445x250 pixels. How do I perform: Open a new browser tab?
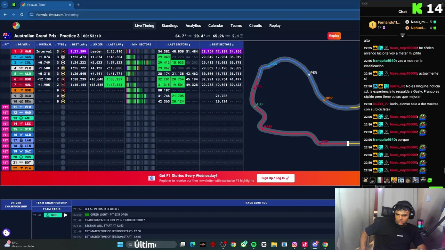[78, 5]
